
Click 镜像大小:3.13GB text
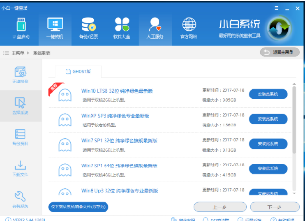point(219,150)
